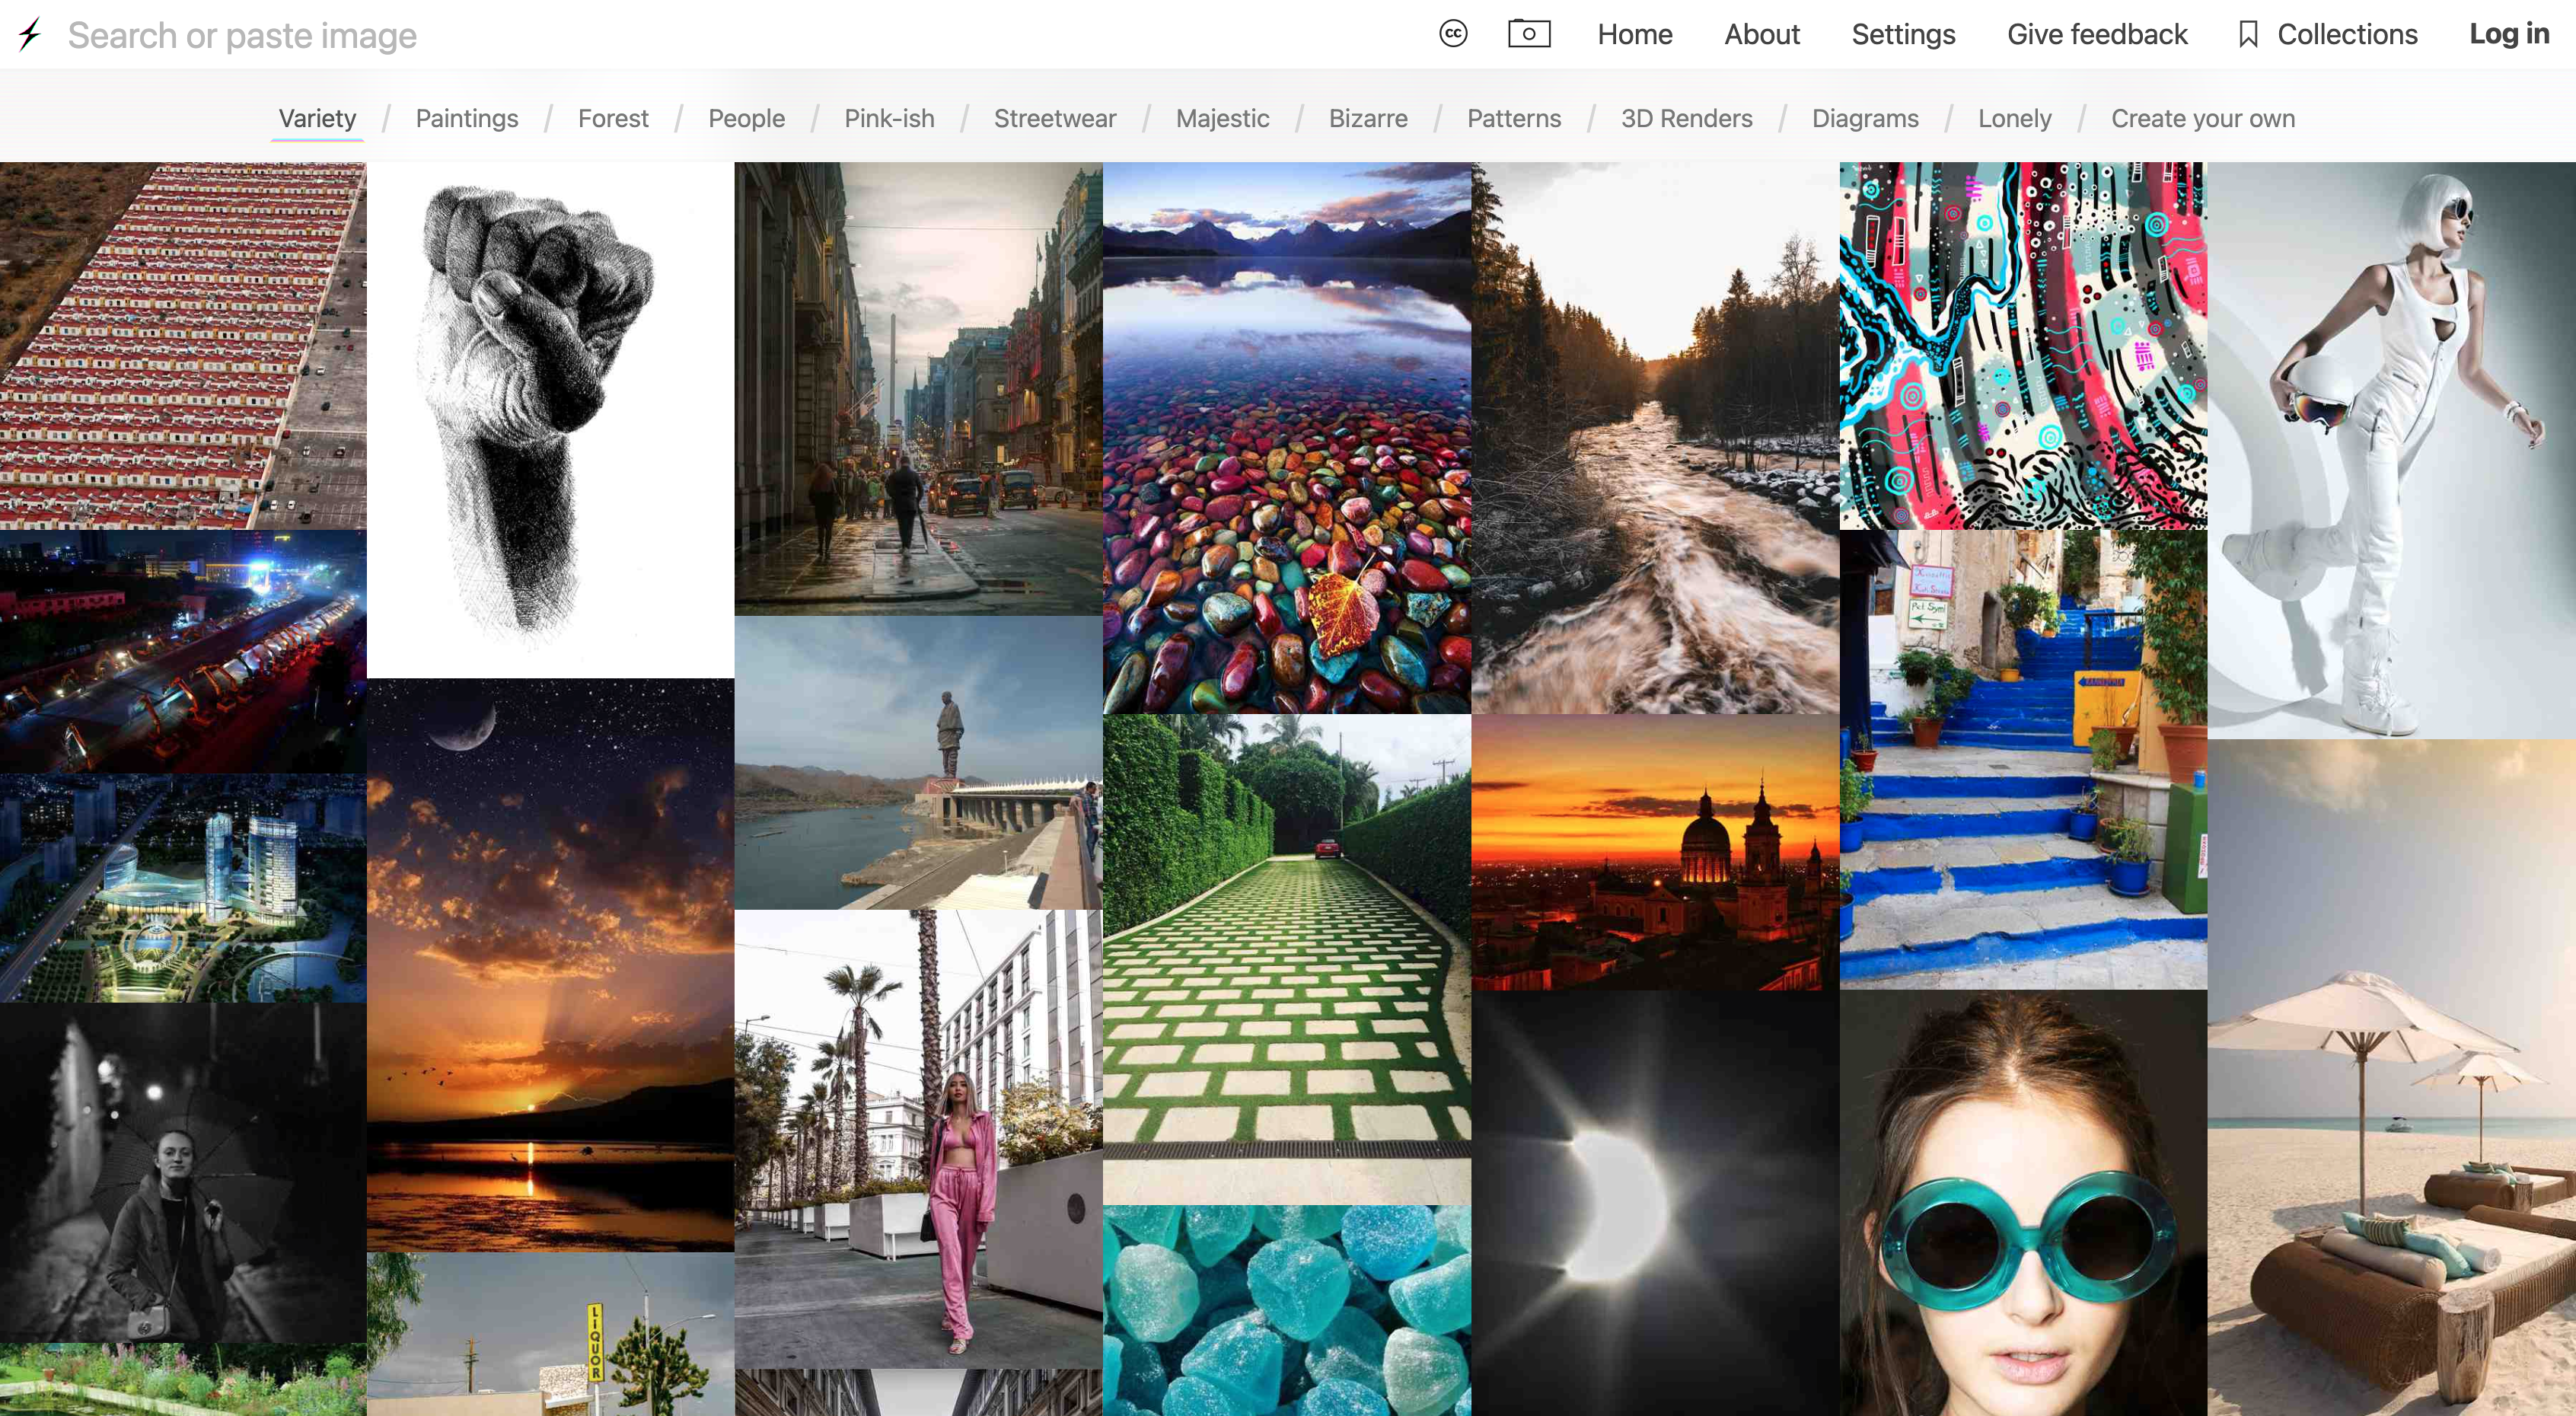Switch to the 3D Renders tab
Image resolution: width=2576 pixels, height=1416 pixels.
point(1686,118)
